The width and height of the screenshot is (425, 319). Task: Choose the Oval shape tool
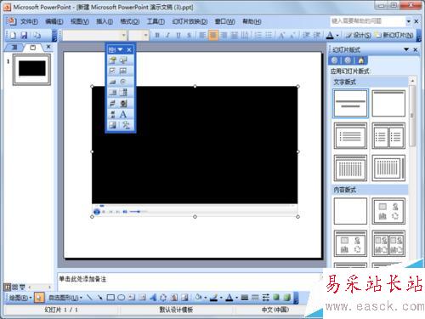[121, 298]
